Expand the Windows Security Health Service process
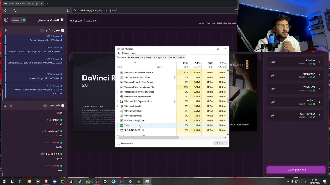The image size is (330, 185). (x=118, y=92)
